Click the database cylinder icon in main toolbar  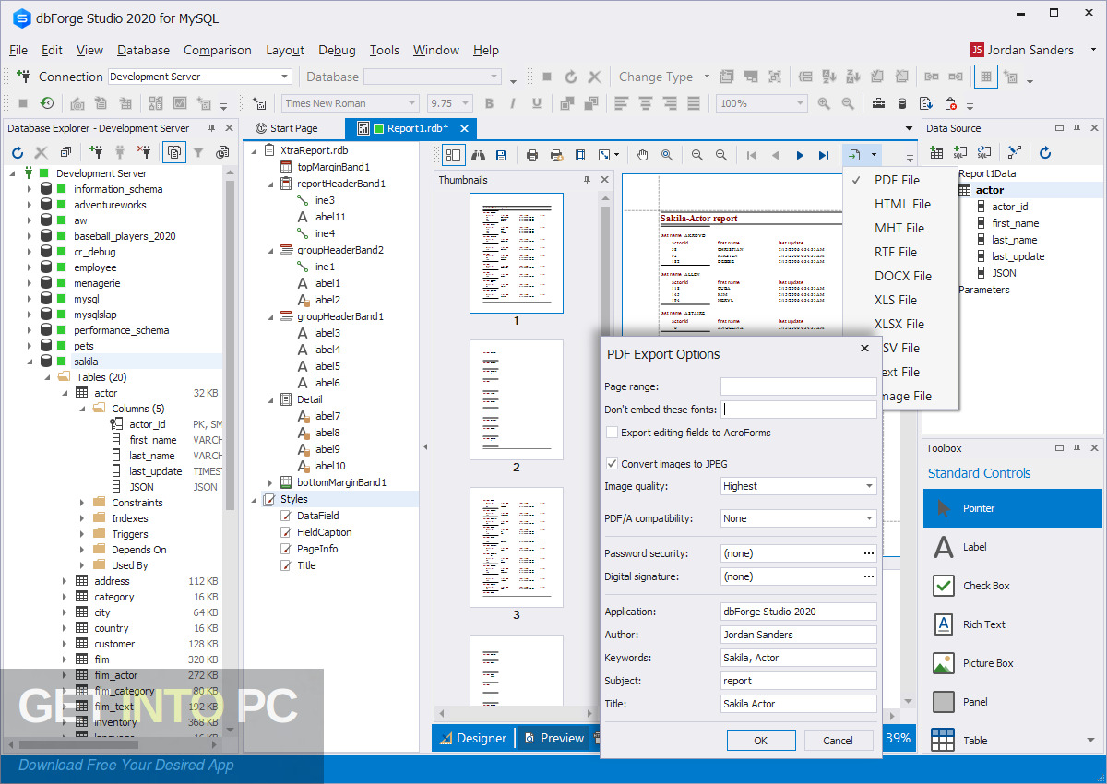pyautogui.click(x=902, y=103)
